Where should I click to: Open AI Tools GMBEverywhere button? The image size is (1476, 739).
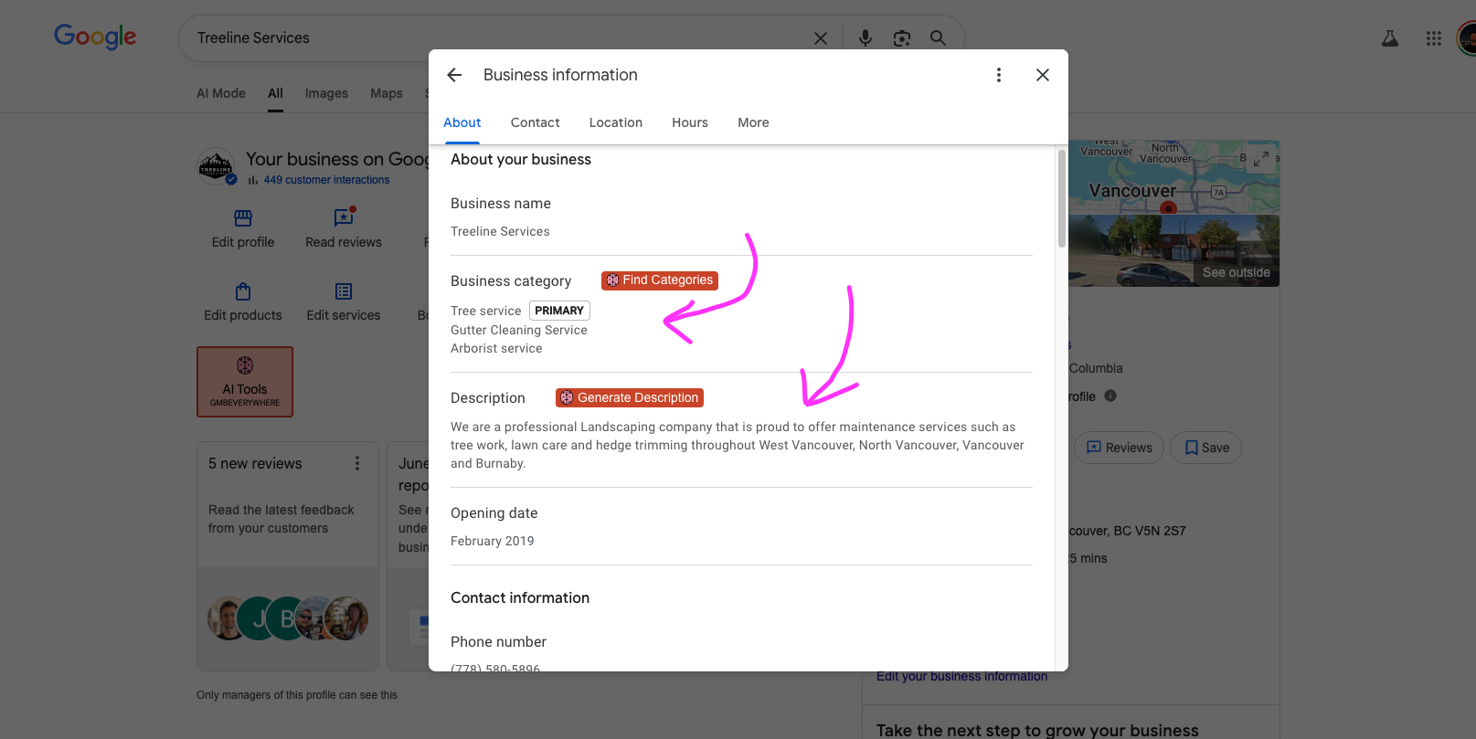click(245, 382)
